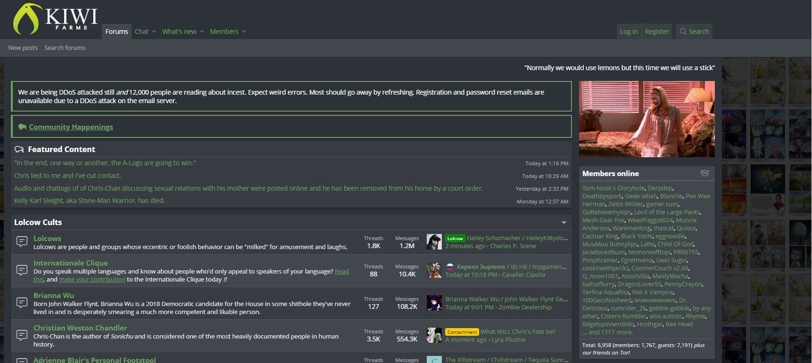Open the Audio and chatlogs featured thread
The width and height of the screenshot is (812, 363).
tap(249, 188)
